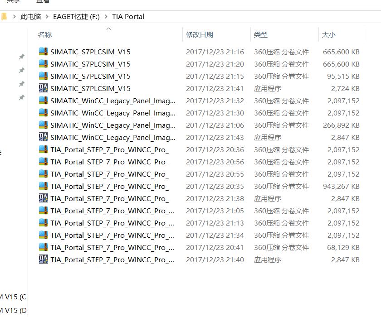Click the size value 266,892 KB

click(341, 125)
